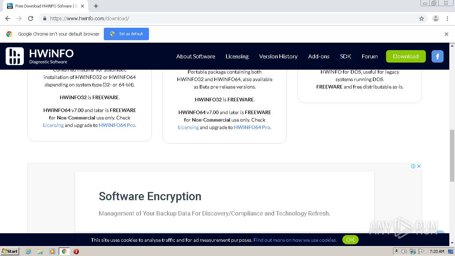Show hidden tray icons arrow
455x256 pixels.
[x=396, y=251]
